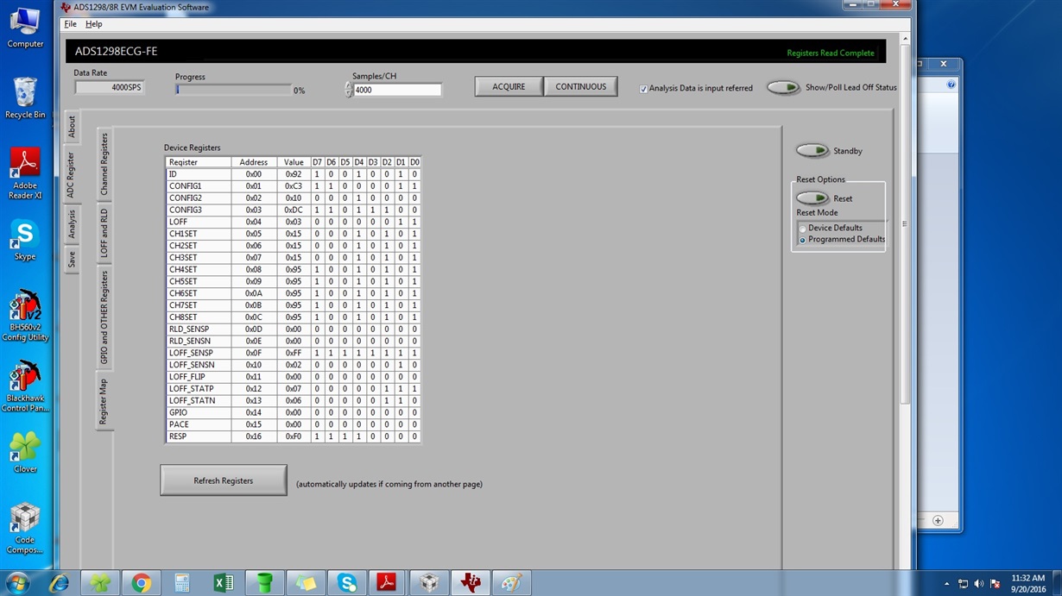The image size is (1062, 596).
Task: Open Skype from the taskbar
Action: pos(347,583)
